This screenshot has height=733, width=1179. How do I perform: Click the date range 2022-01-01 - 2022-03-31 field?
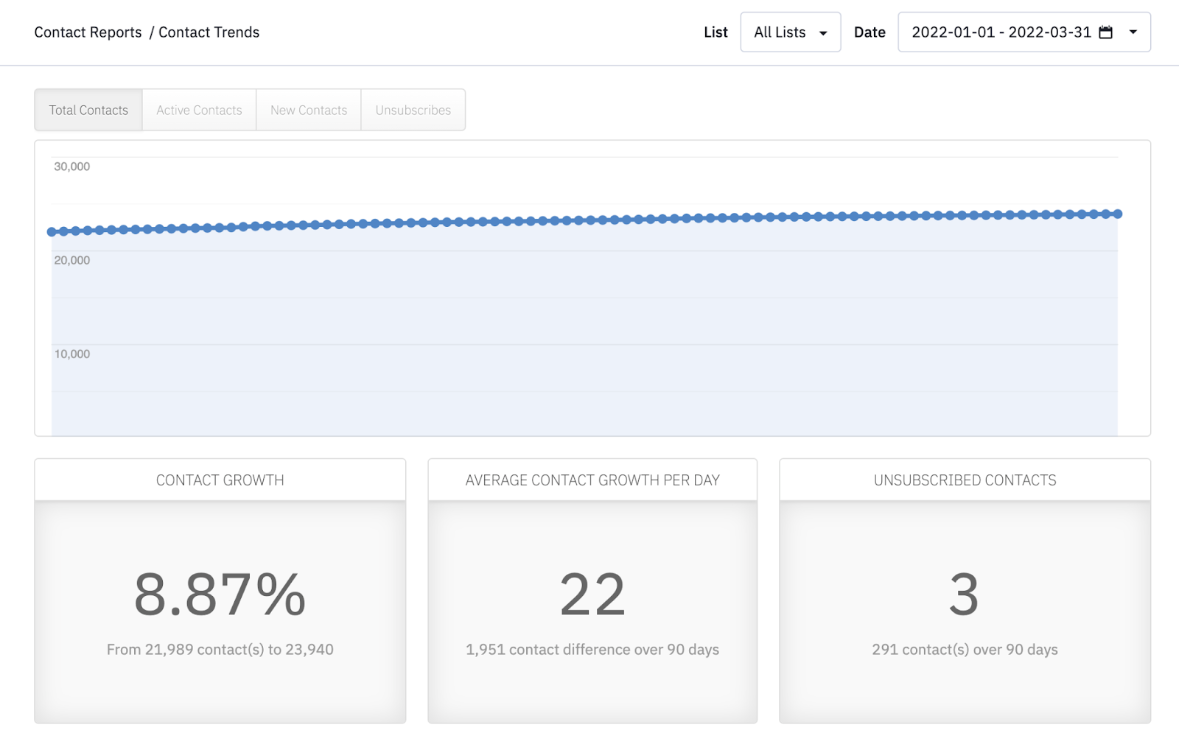click(x=1024, y=32)
